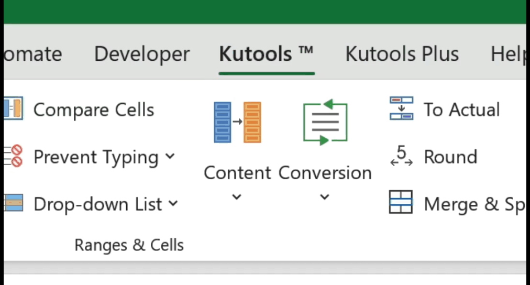The height and width of the screenshot is (285, 530).
Task: Expand the Prevent Typing dropdown arrow
Action: coord(170,157)
